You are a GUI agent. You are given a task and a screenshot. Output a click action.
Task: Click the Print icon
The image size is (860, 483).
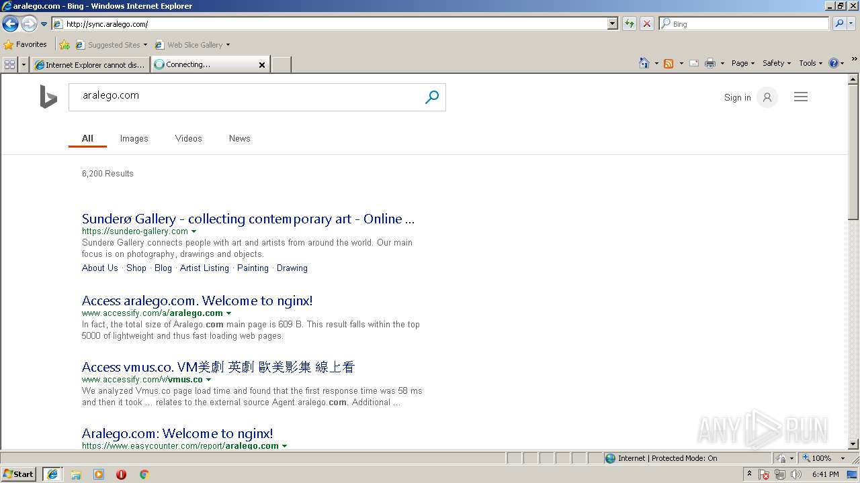[710, 63]
